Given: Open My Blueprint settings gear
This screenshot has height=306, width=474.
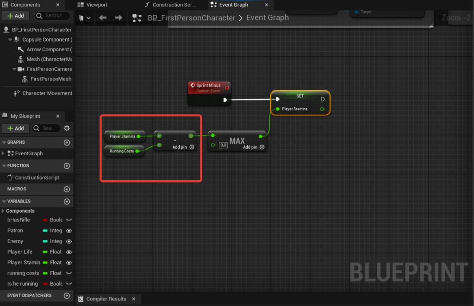Looking at the screenshot, I should [67, 128].
